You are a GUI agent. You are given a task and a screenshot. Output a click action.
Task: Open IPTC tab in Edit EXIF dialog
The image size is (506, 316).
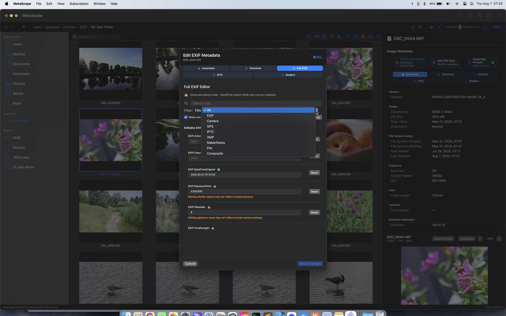pyautogui.click(x=218, y=75)
